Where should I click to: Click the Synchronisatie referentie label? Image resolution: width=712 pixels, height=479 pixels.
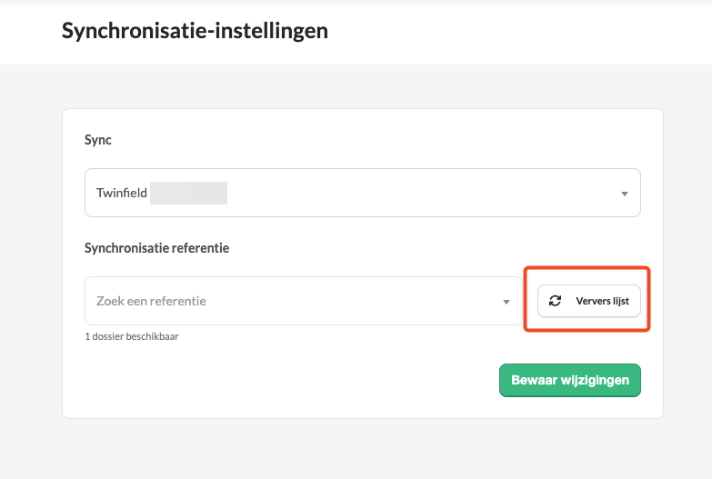coord(156,248)
